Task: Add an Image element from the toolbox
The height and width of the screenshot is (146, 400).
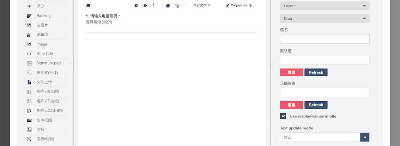Action: (47, 44)
